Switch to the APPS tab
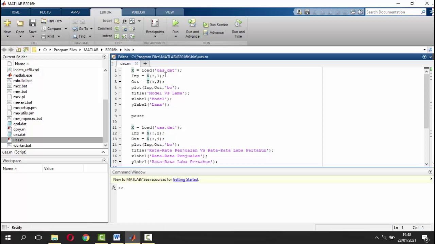The image size is (435, 244). (x=75, y=12)
